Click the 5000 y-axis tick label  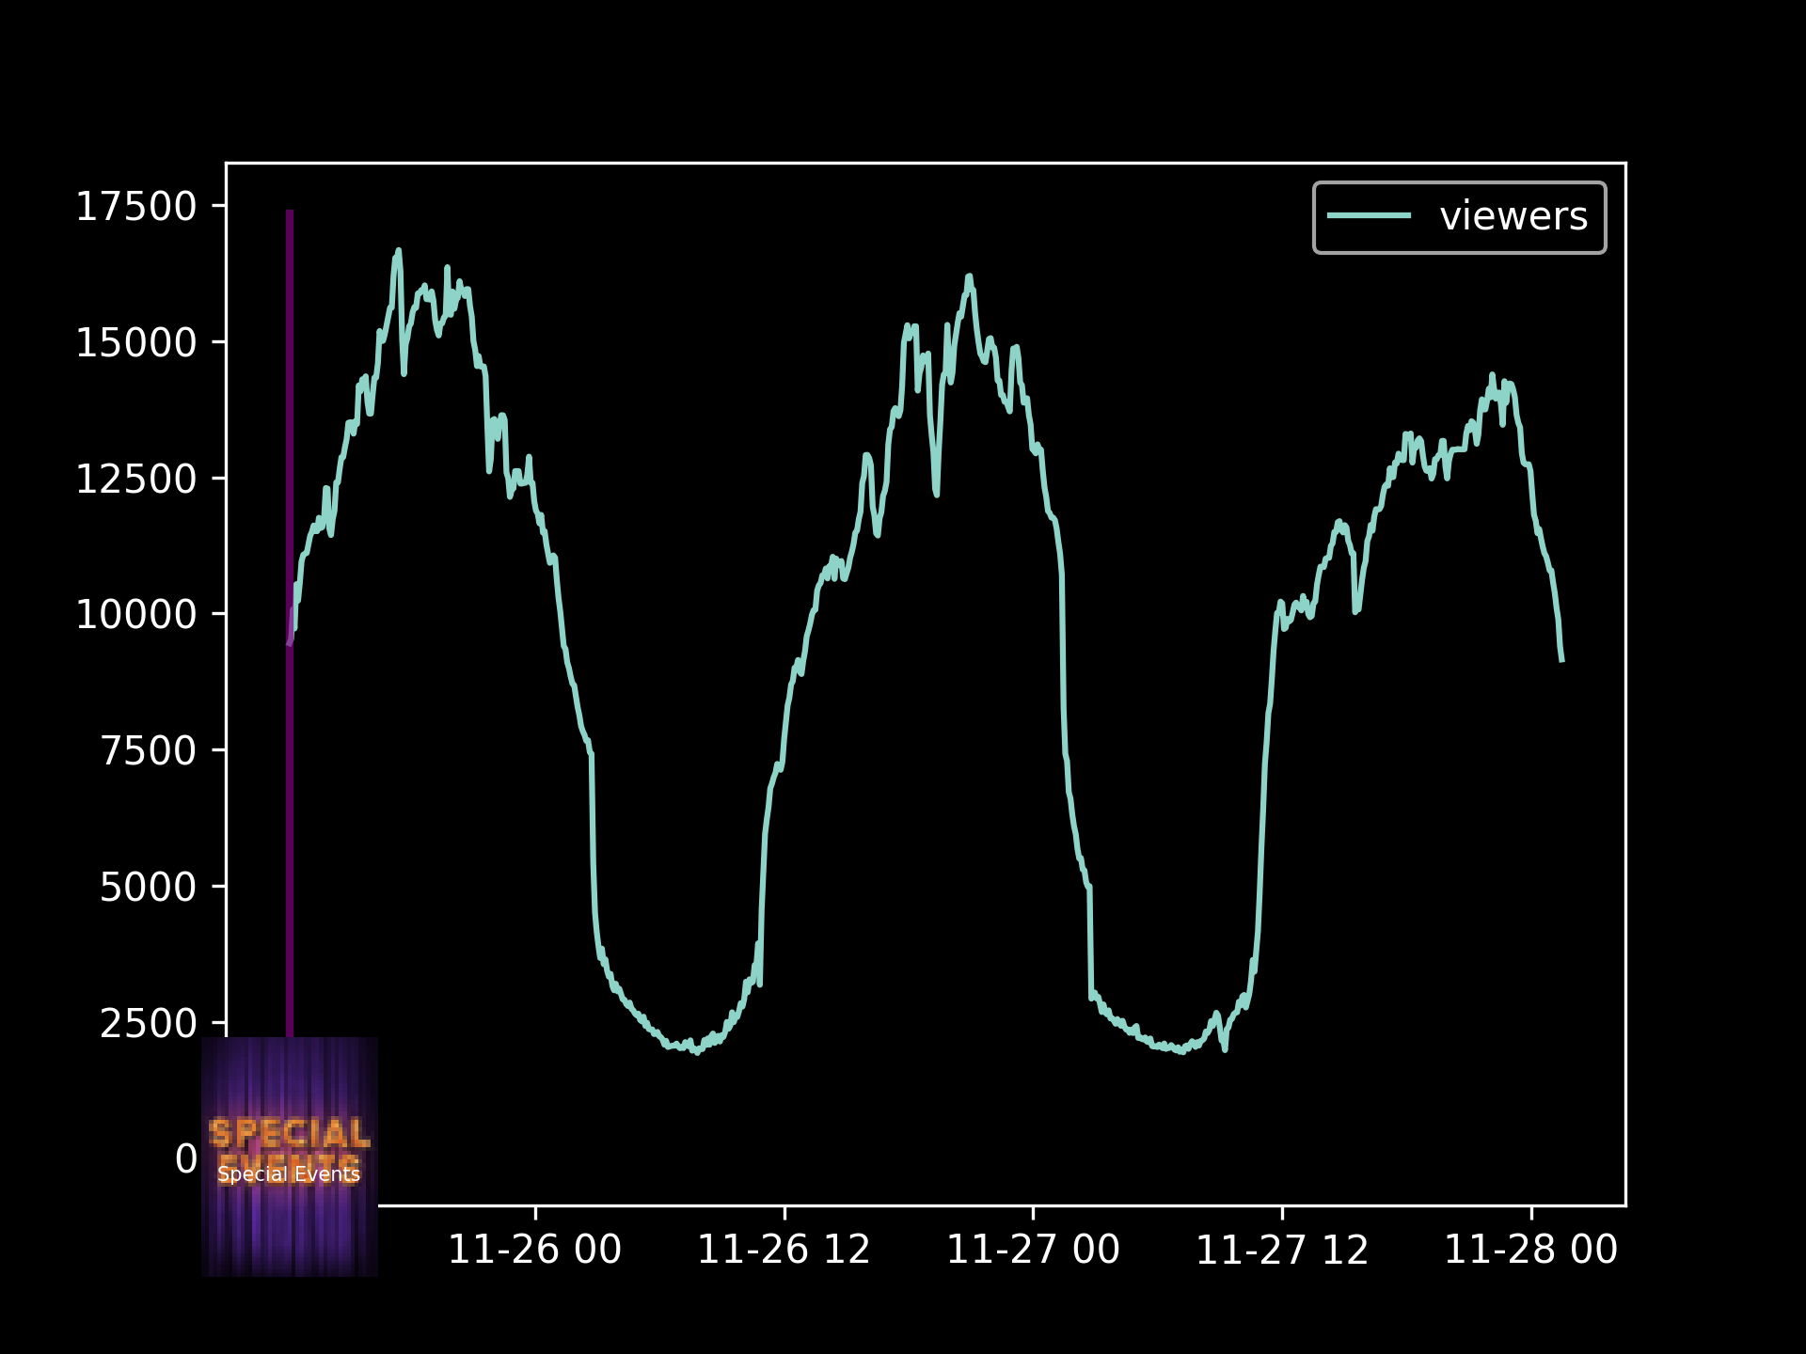click(x=149, y=888)
